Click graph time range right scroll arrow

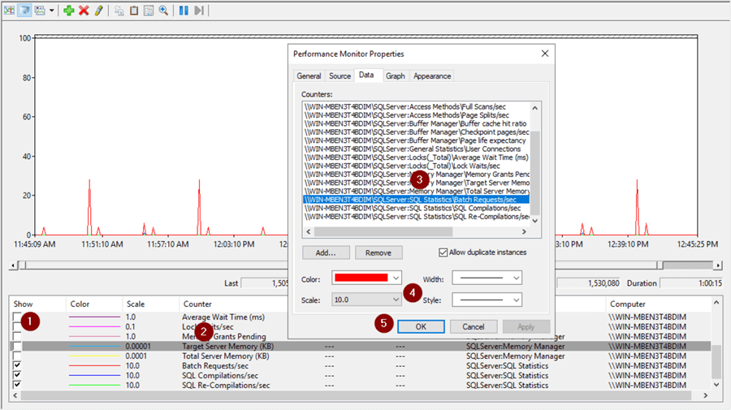pyautogui.click(x=718, y=265)
